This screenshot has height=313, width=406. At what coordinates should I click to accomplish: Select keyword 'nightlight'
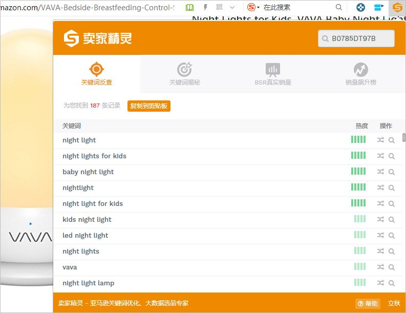(78, 187)
